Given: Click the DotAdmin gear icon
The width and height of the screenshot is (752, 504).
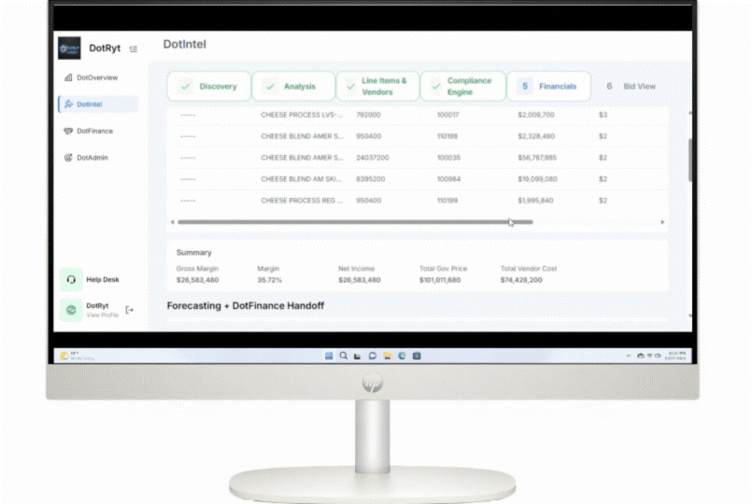Looking at the screenshot, I should (x=68, y=158).
